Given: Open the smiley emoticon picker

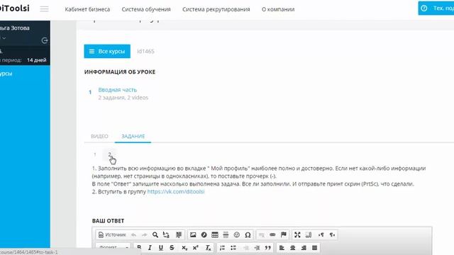Looking at the screenshot, I should [236, 234].
